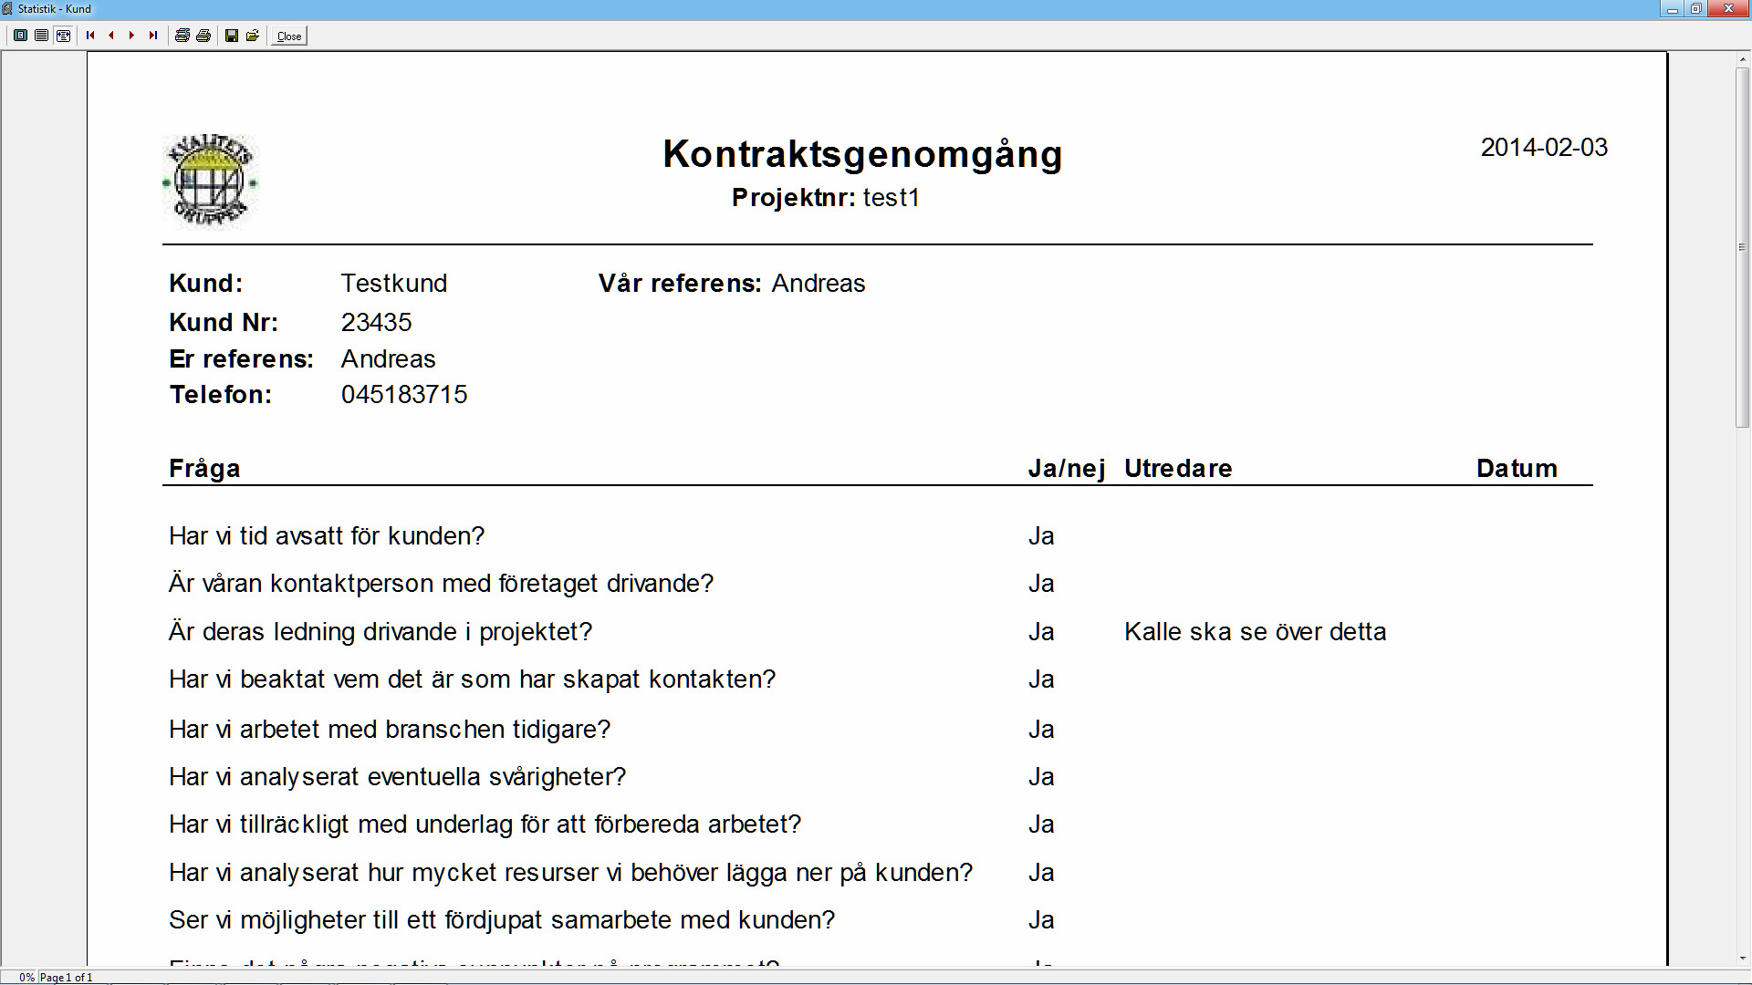Click question about fördjupat samarbete med kunden
This screenshot has height=985, width=1752.
502,920
